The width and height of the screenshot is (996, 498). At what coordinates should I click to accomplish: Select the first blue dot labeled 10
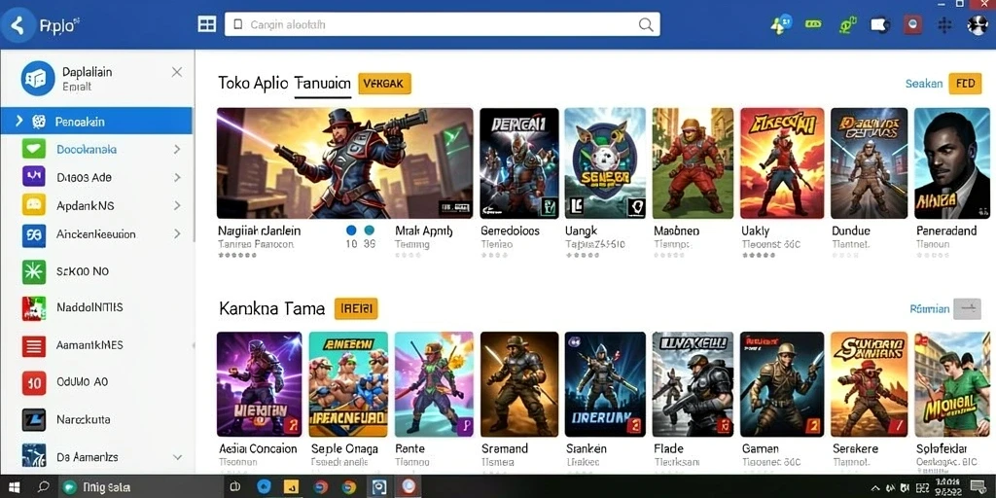[351, 231]
